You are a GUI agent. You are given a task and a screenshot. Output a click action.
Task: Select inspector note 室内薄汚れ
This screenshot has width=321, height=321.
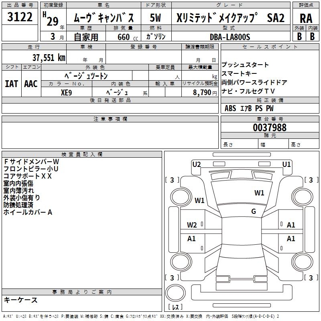click(x=18, y=190)
